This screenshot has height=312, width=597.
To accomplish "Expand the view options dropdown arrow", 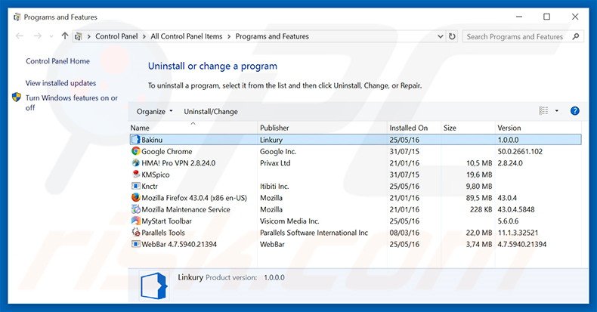I will click(557, 111).
